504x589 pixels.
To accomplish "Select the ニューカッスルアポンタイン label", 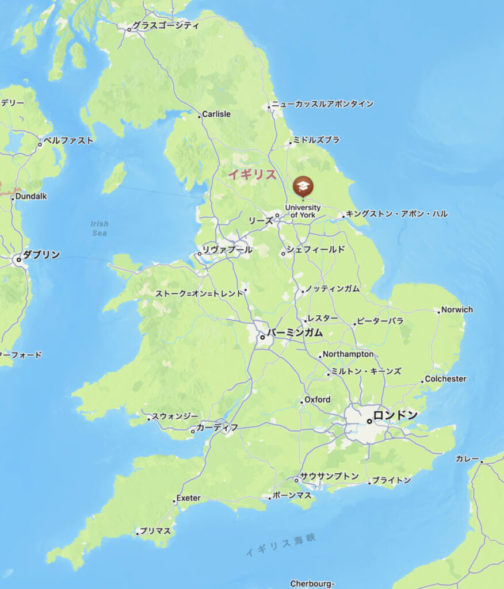I will (x=322, y=104).
